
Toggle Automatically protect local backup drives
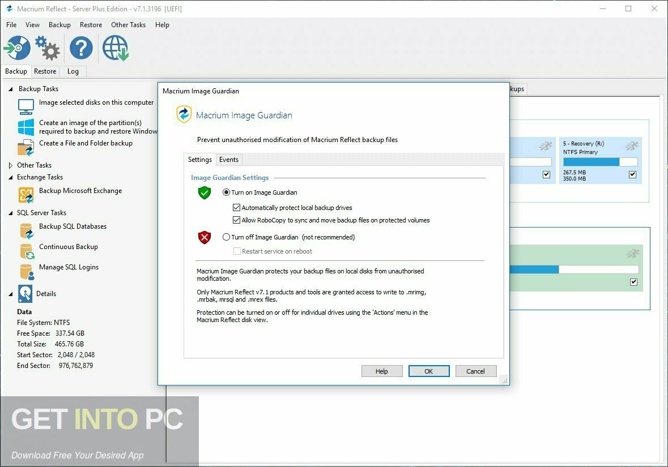(236, 208)
